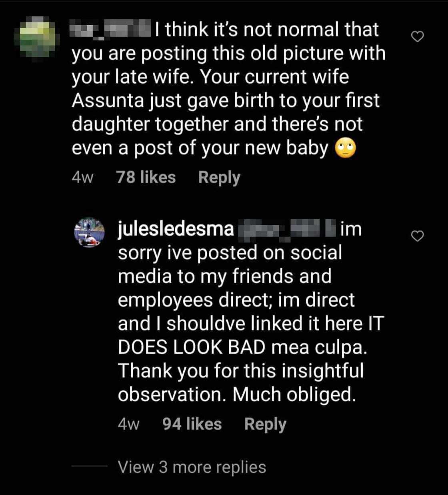The width and height of the screenshot is (448, 495).
Task: Tap Reply under julesledesma's comment
Action: 264,423
